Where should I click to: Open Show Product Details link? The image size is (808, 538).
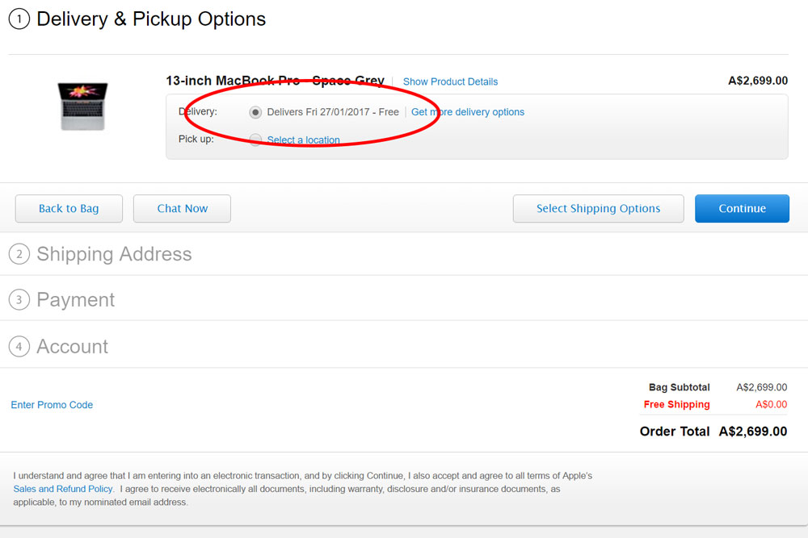click(450, 81)
